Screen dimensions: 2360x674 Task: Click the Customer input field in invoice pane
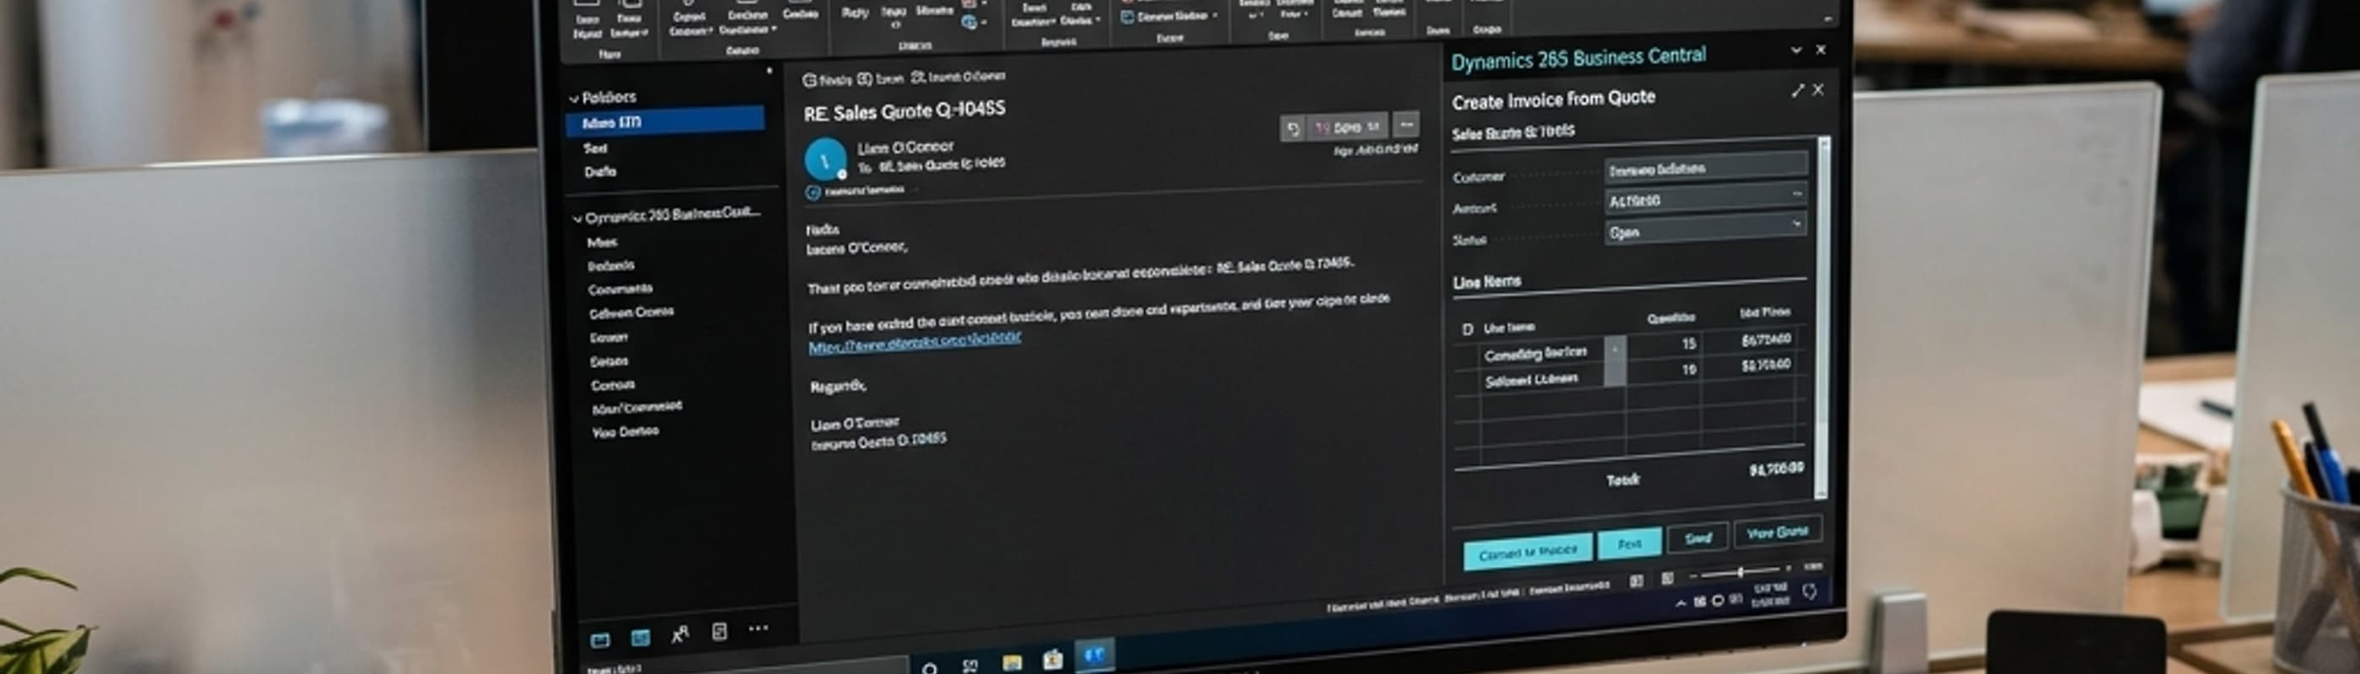click(x=1706, y=167)
